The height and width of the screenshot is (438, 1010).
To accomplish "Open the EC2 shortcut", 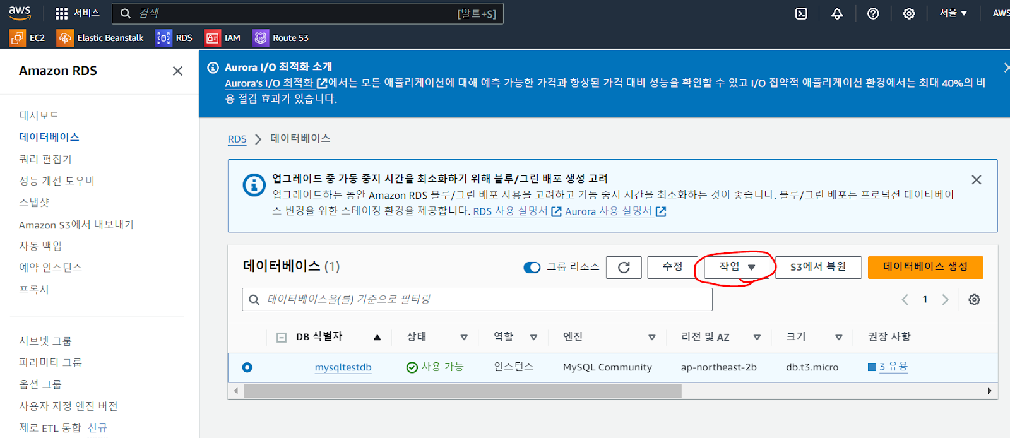I will click(27, 38).
